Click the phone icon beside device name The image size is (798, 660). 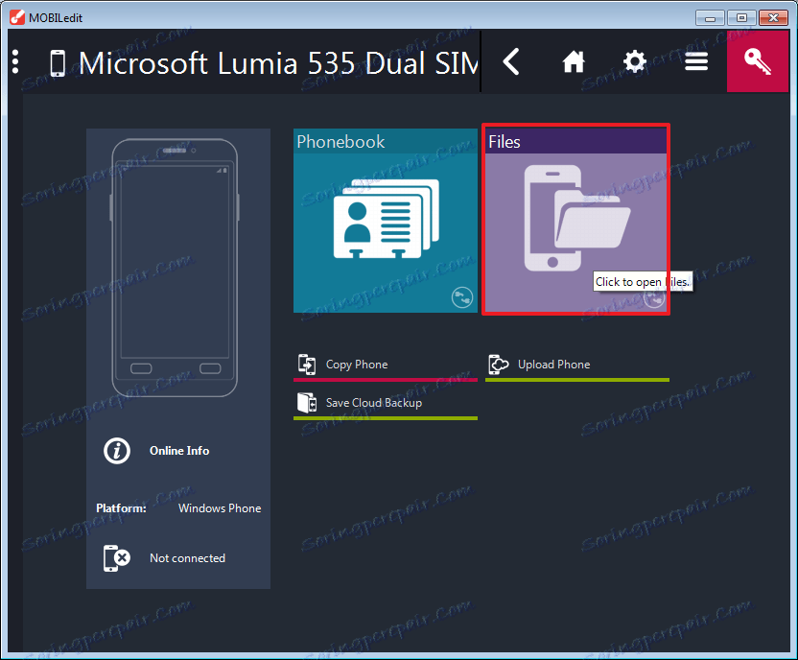[x=58, y=63]
